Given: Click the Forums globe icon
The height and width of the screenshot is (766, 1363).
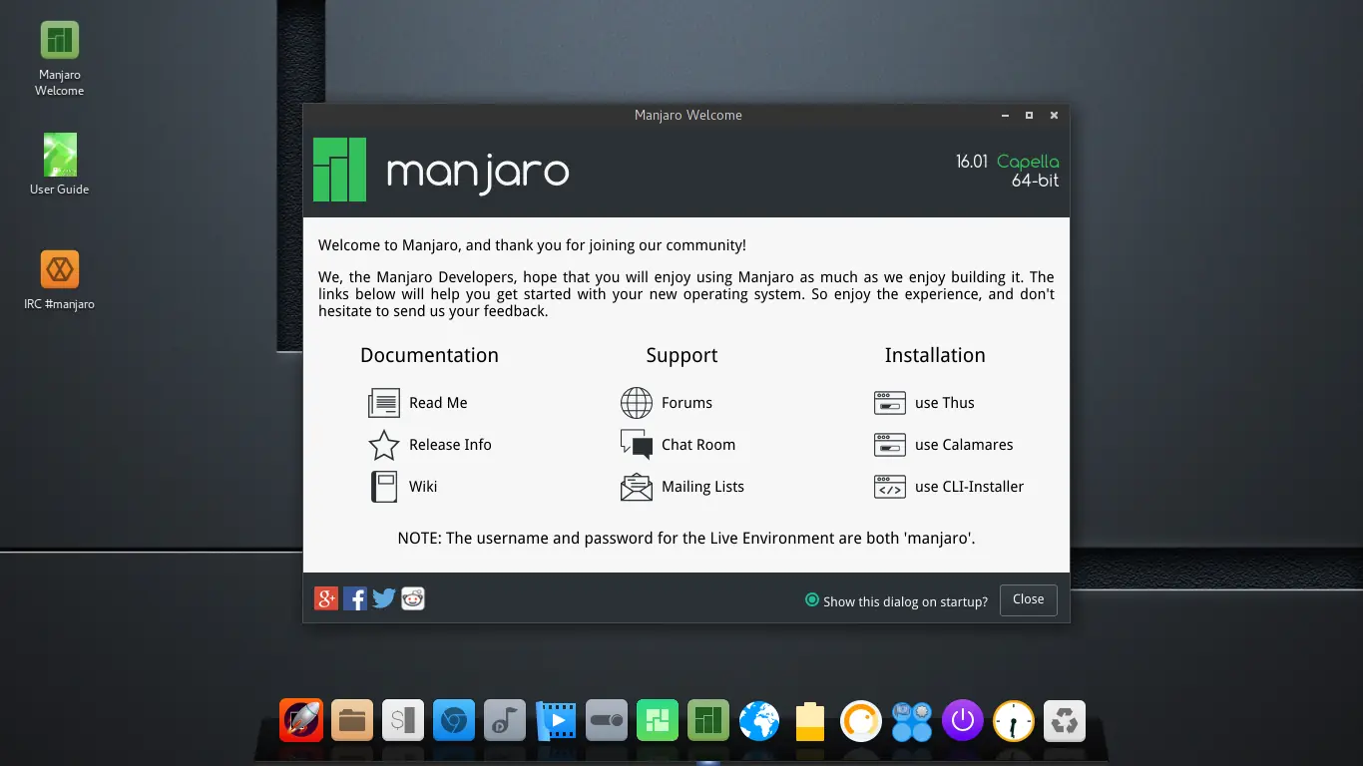Looking at the screenshot, I should (x=637, y=403).
